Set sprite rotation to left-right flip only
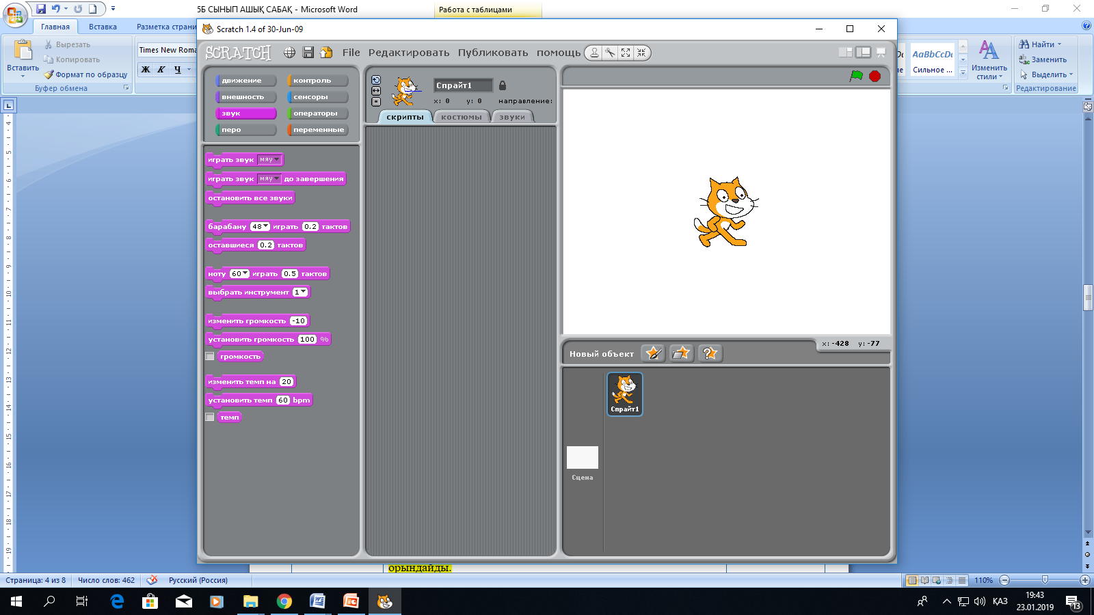1094x615 pixels. [376, 91]
